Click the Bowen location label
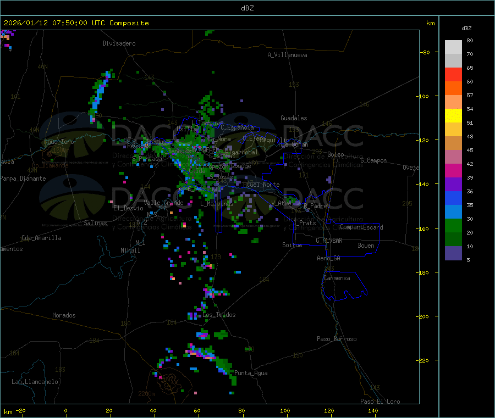Image resolution: width=495 pixels, height=418 pixels. coord(366,246)
